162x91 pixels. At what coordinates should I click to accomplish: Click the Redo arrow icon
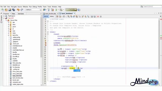click(x=22, y=10)
